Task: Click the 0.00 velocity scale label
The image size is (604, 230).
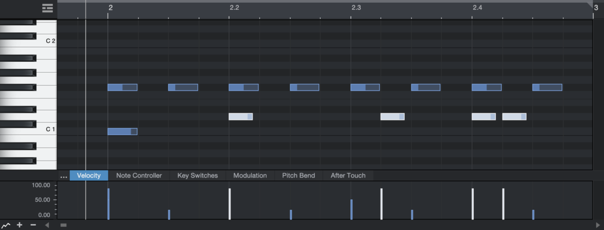Action: (44, 215)
